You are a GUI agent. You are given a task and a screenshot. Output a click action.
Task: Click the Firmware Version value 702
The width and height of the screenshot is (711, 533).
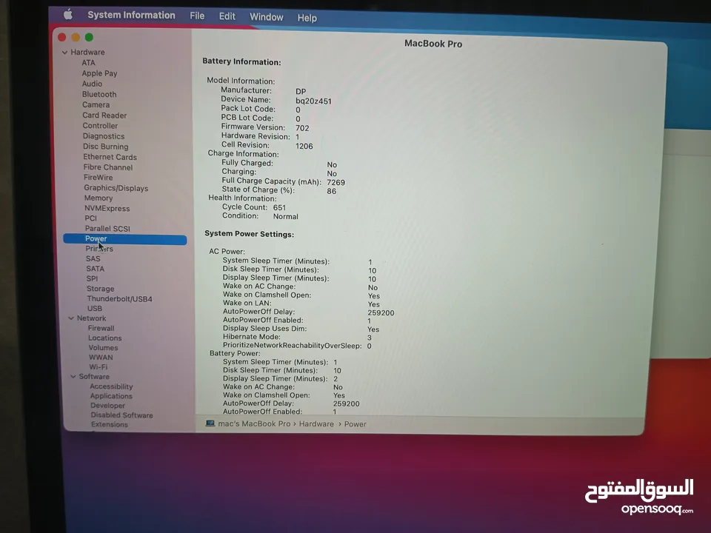coord(302,128)
